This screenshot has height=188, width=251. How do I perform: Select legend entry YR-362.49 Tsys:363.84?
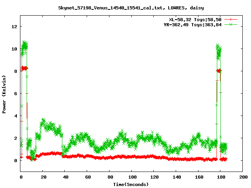(x=193, y=25)
